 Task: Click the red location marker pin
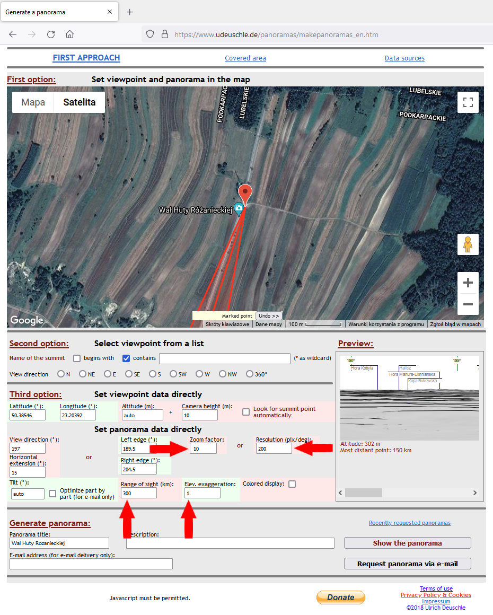tap(244, 194)
